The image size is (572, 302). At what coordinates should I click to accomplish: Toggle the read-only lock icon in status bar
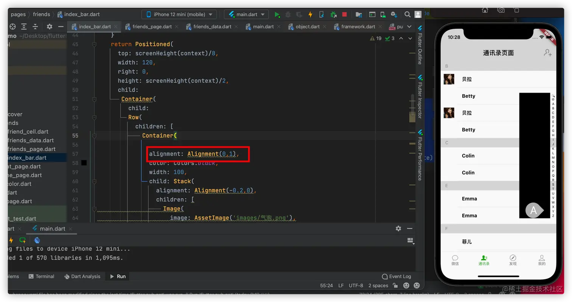tap(395, 285)
